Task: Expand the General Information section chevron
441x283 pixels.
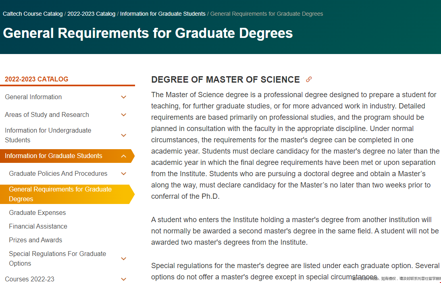Action: (x=123, y=97)
